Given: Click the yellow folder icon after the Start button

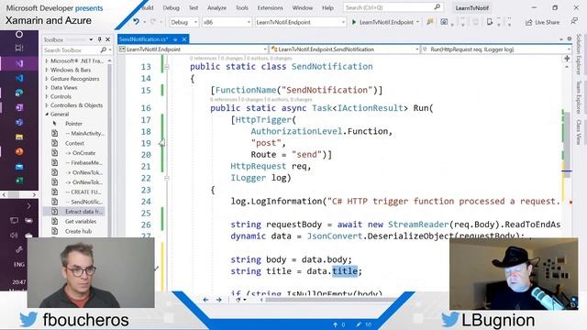Looking at the screenshot, I should click(x=430, y=22).
